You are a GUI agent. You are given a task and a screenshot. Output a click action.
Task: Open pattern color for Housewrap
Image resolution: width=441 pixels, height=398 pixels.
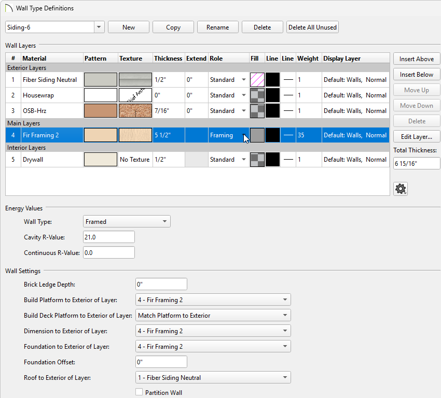click(101, 95)
